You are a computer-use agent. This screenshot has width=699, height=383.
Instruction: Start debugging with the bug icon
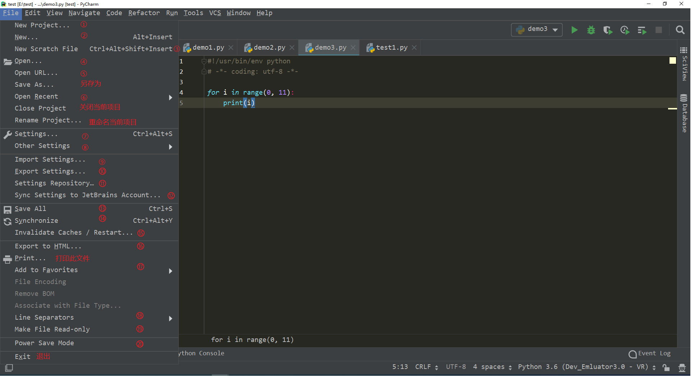[591, 30]
